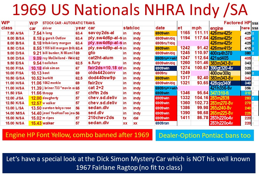Select location cell 'dal'
Screen dimensions: 259x194
tap(136, 118)
